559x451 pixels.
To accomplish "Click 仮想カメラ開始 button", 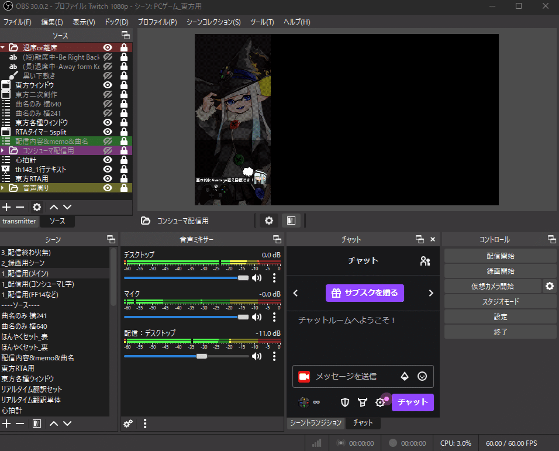I will 493,286.
